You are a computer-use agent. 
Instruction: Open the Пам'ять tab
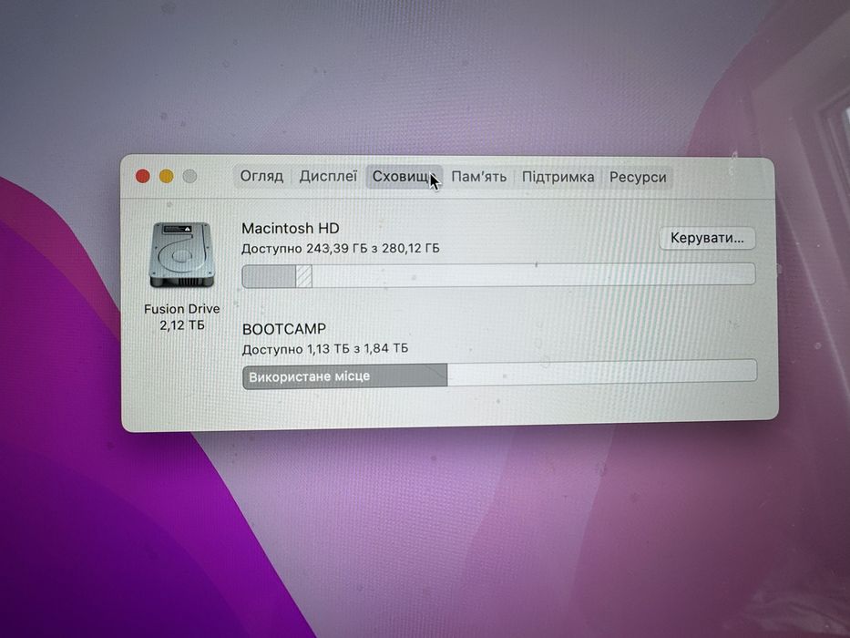478,177
